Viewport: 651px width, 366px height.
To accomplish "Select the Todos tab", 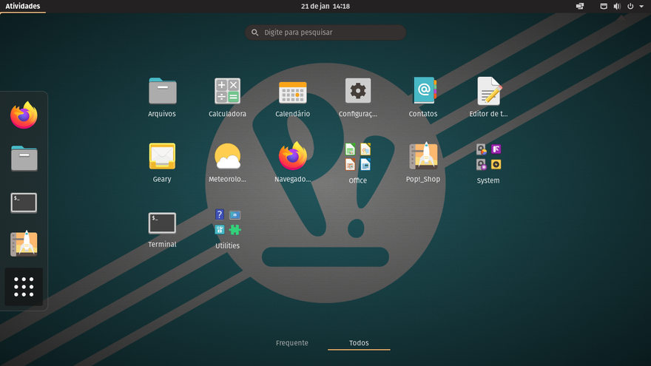I will 359,343.
